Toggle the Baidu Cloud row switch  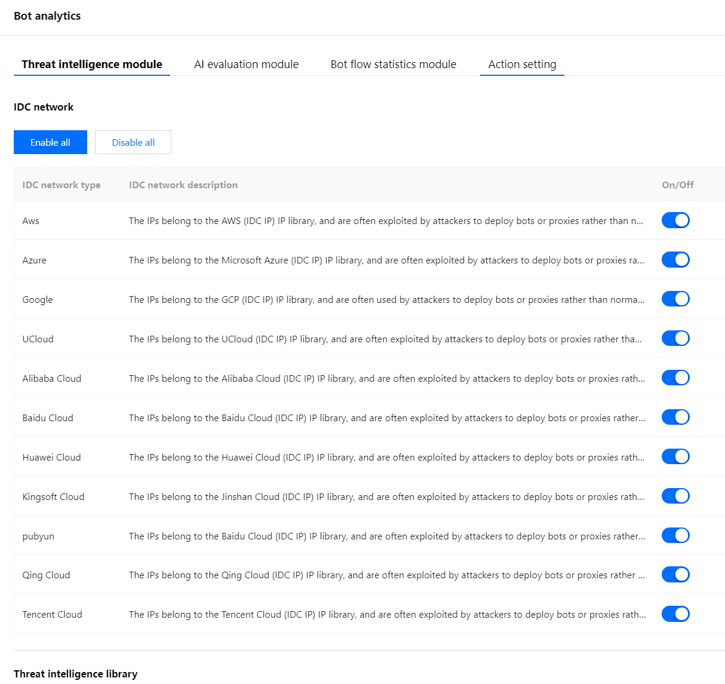coord(675,418)
